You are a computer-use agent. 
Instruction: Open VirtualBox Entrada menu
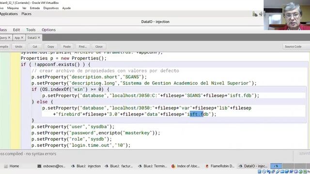pos(35,8)
